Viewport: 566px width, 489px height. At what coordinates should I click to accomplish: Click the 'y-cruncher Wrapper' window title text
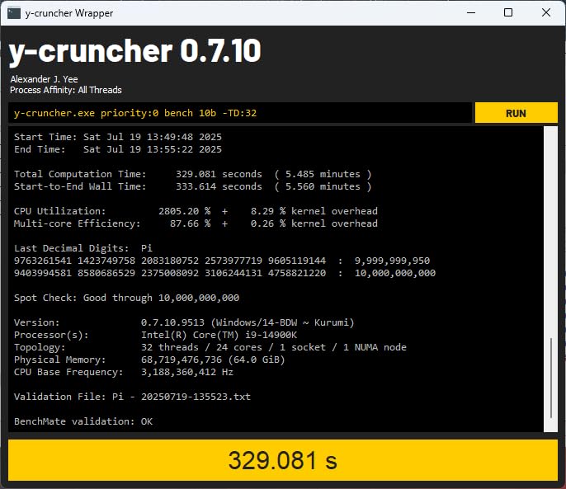69,13
